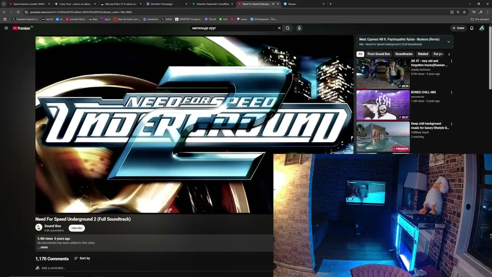Image resolution: width=492 pixels, height=277 pixels.
Task: Expand the Next: Cypress Hill mix panel
Action: point(449,42)
